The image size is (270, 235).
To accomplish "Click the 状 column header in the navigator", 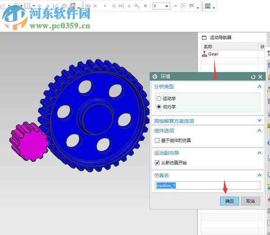I will coord(262,46).
